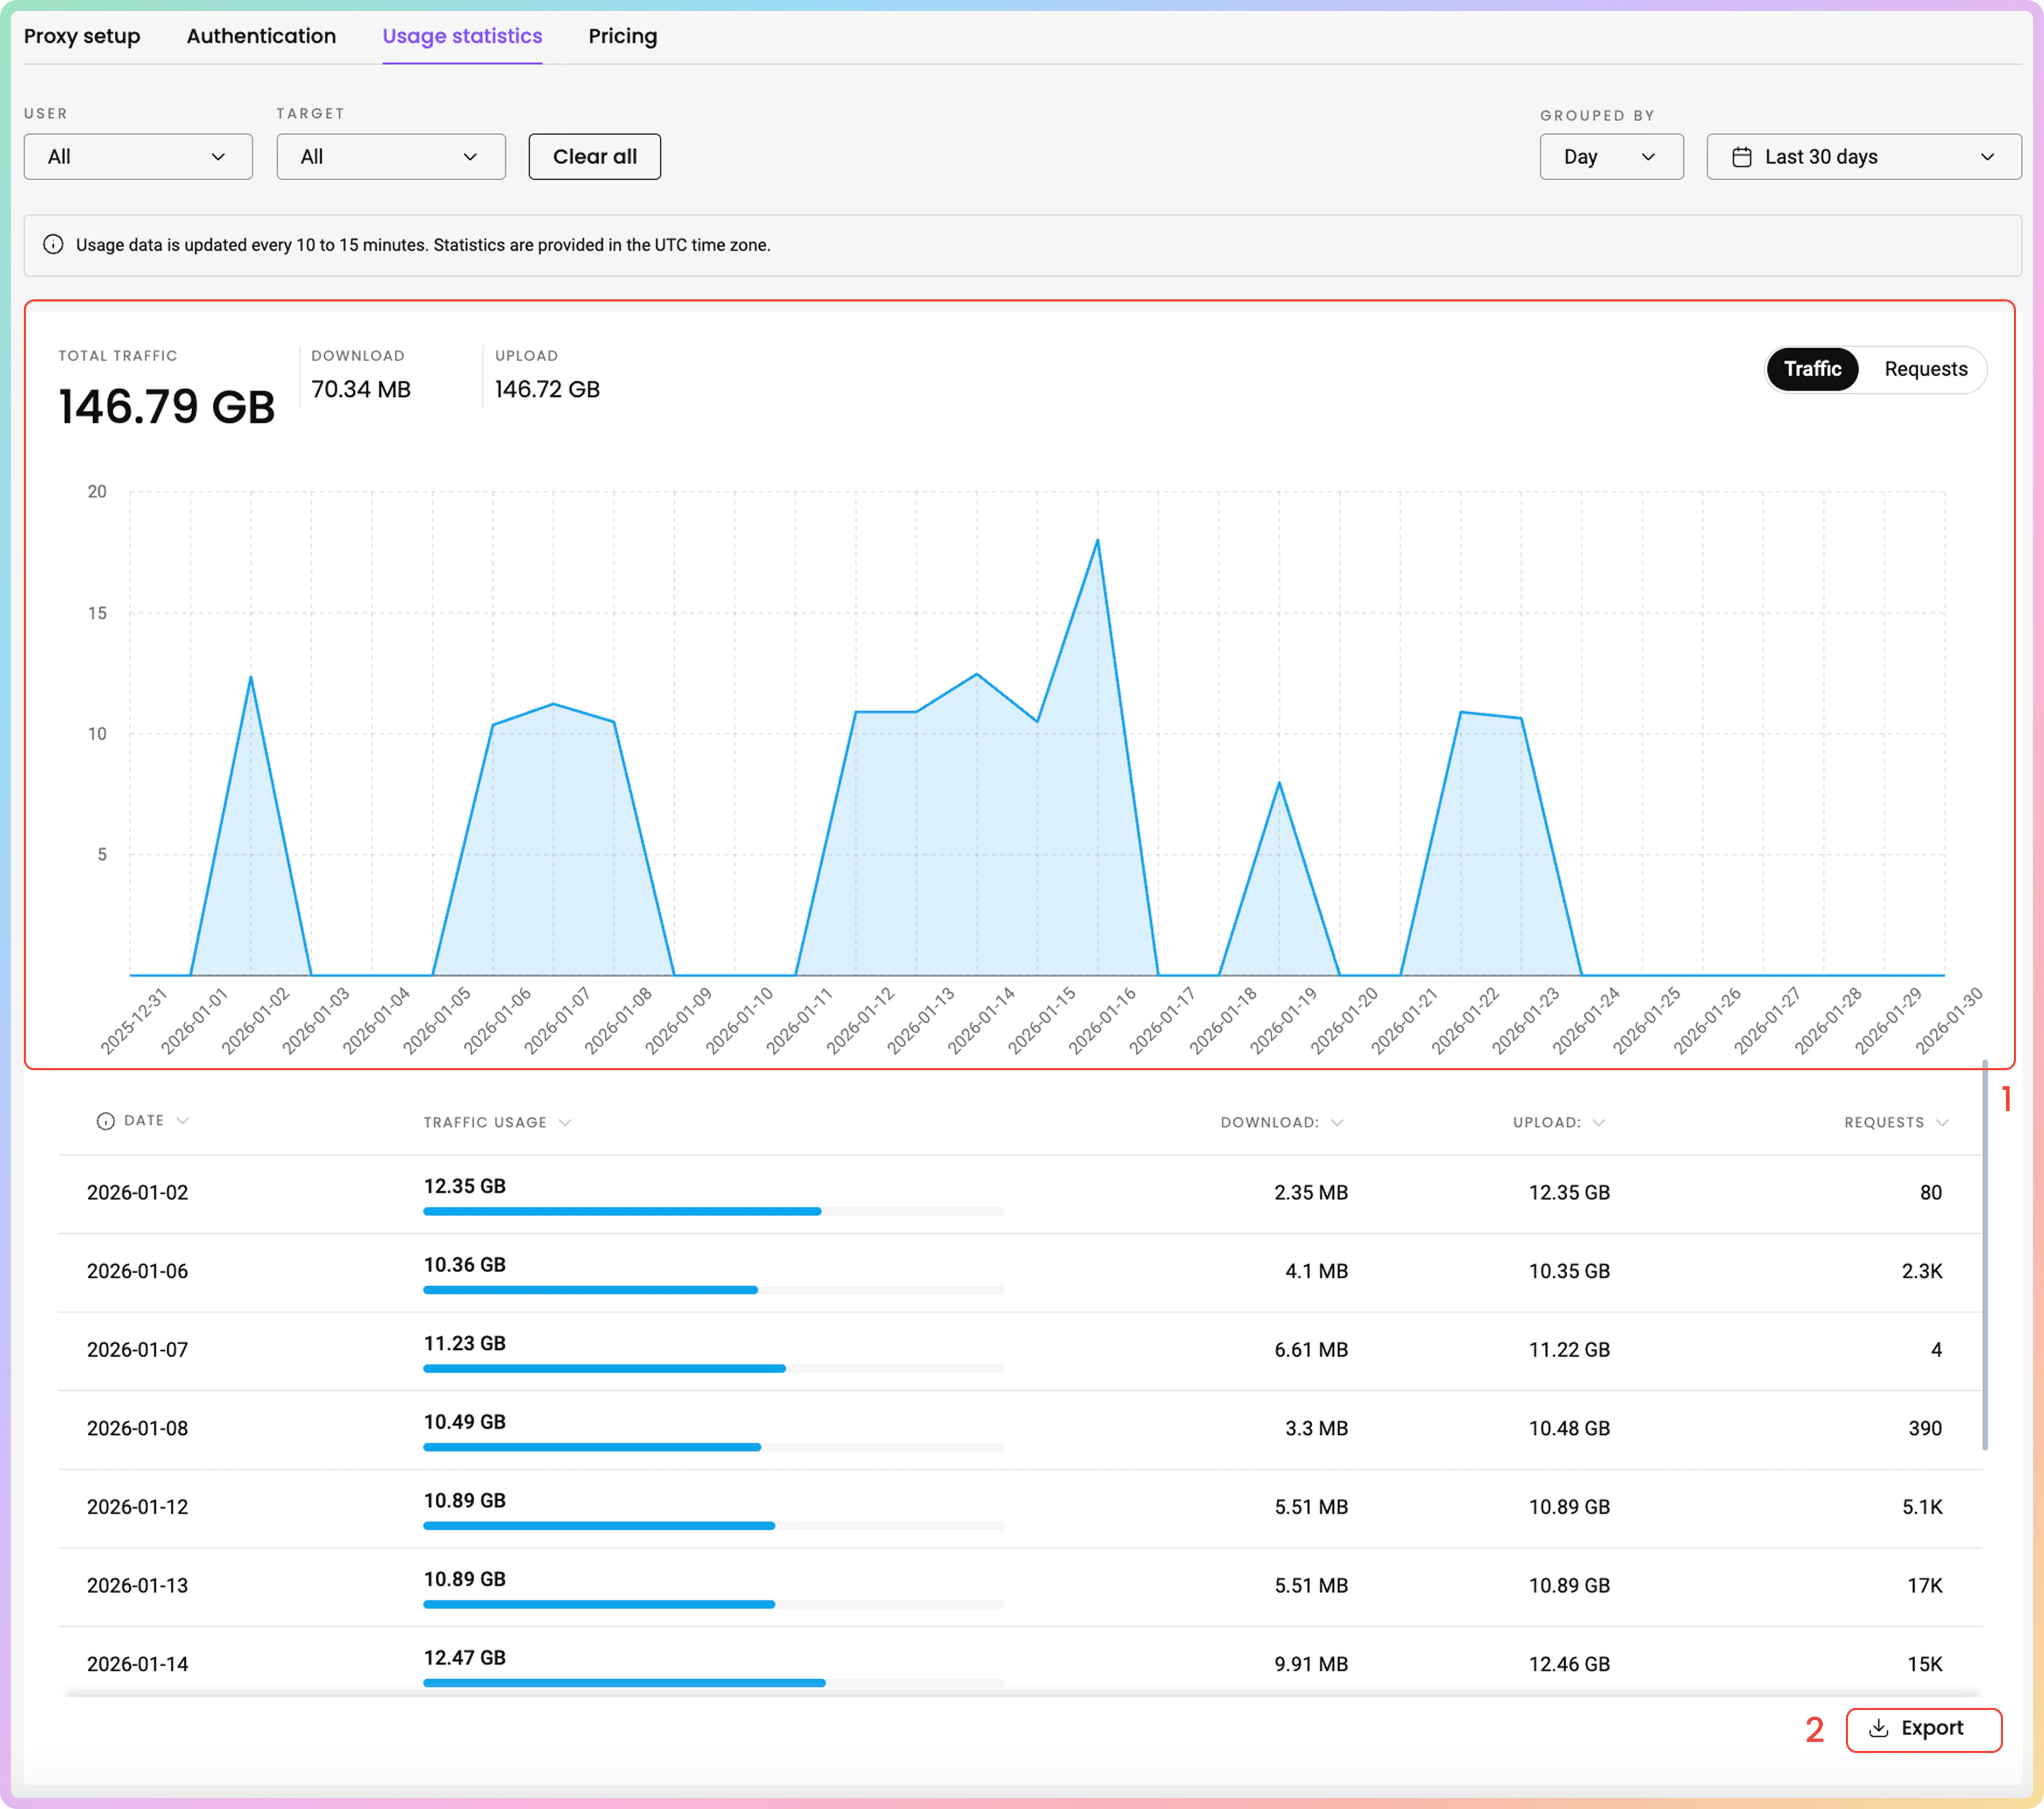Click the download icon on Export button
The height and width of the screenshot is (1809, 2044).
[x=1878, y=1728]
